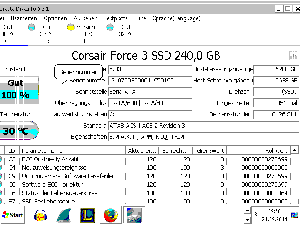Activate CrystalDiskInfo taskbar button
This screenshot has height=225, width=300.
click(134, 215)
